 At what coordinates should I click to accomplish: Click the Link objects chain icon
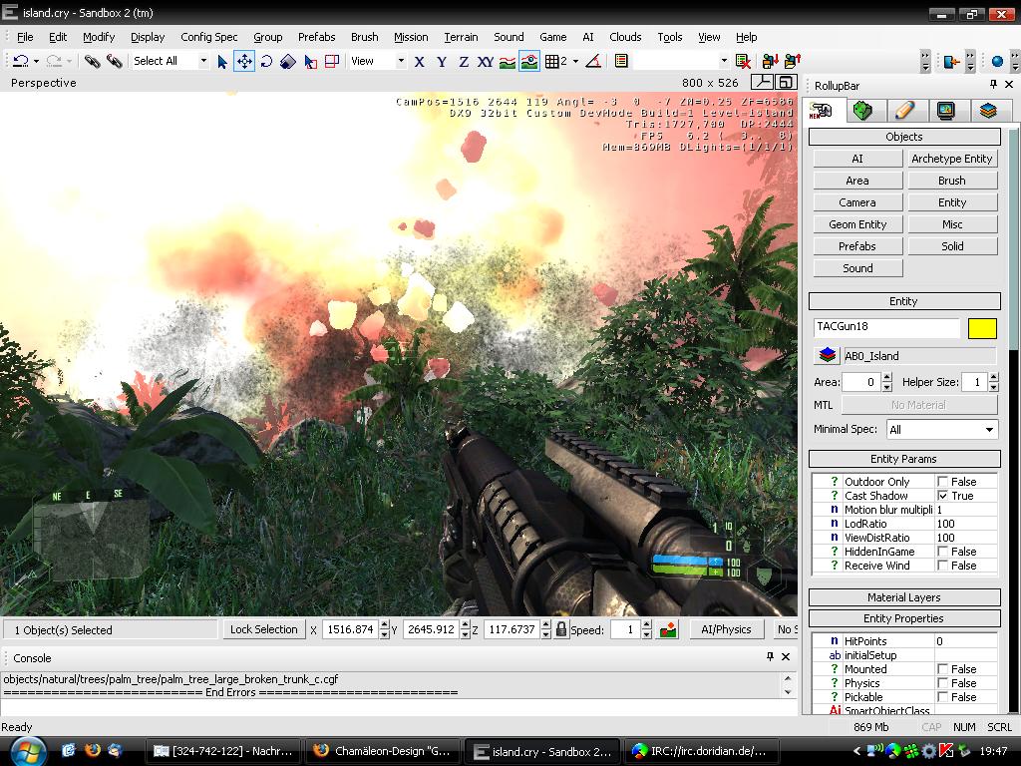click(93, 61)
